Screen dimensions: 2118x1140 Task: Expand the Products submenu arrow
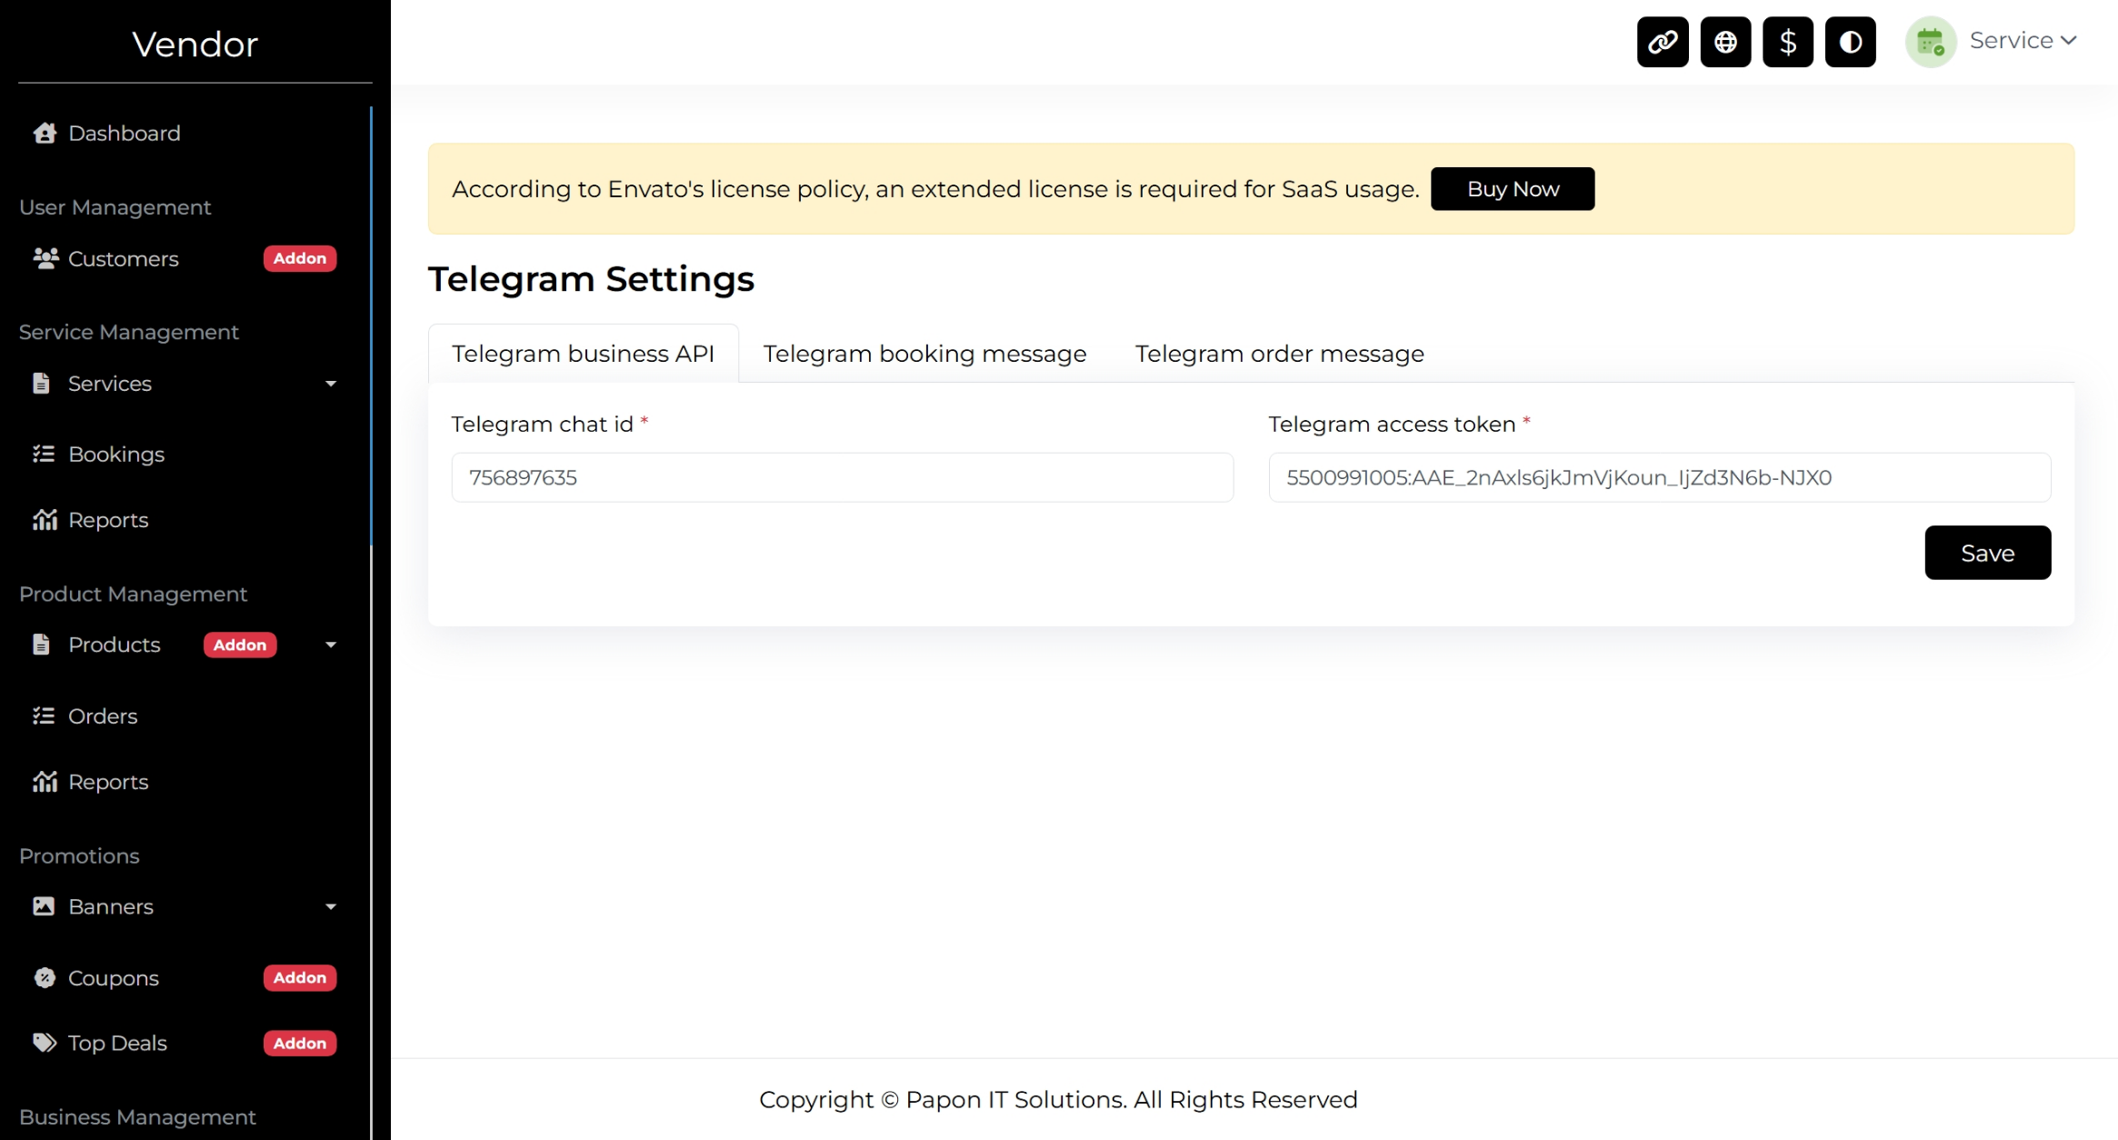click(331, 645)
